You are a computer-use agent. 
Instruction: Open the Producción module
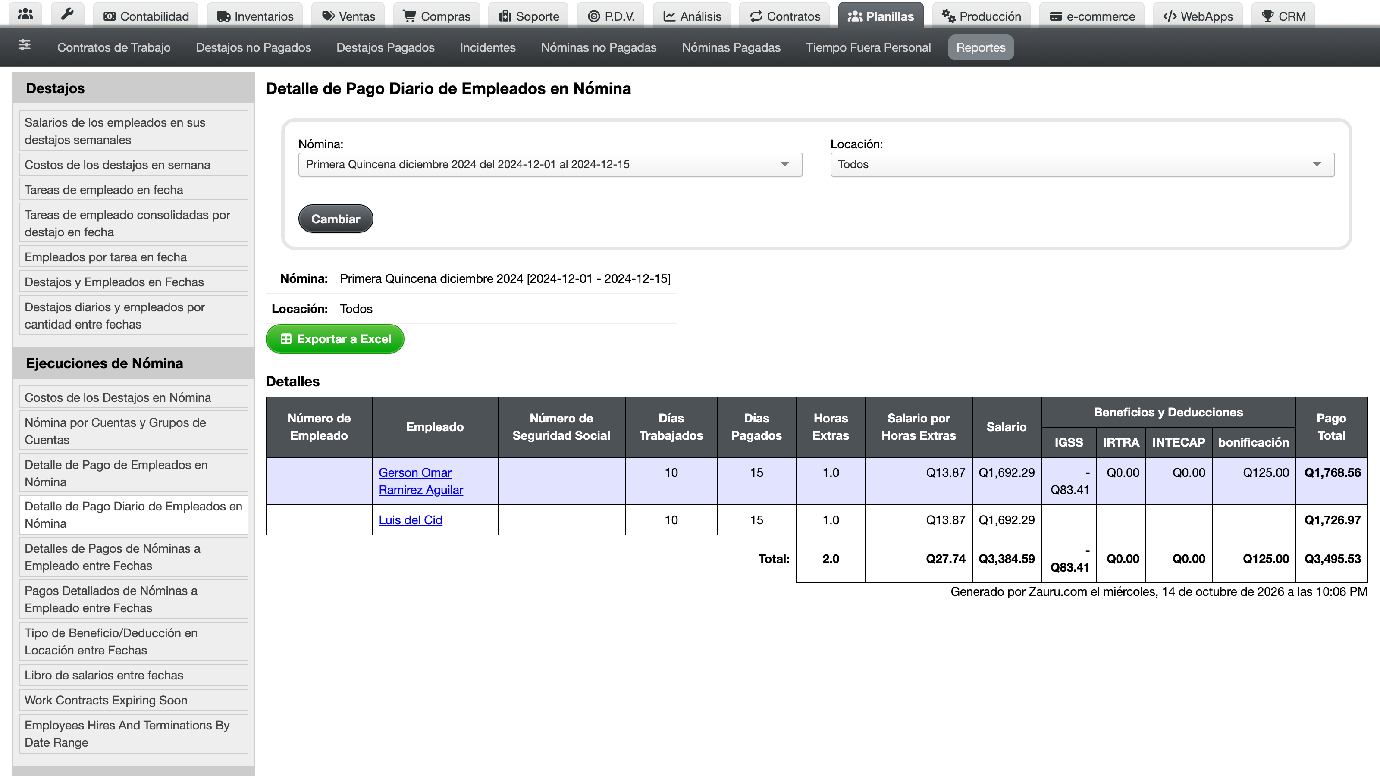coord(982,16)
